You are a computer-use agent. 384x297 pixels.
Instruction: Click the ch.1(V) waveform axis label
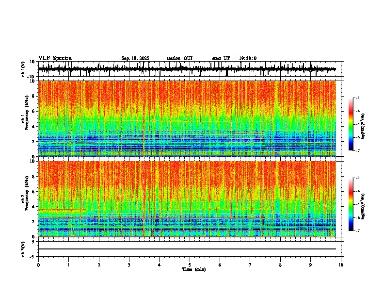pyautogui.click(x=23, y=69)
